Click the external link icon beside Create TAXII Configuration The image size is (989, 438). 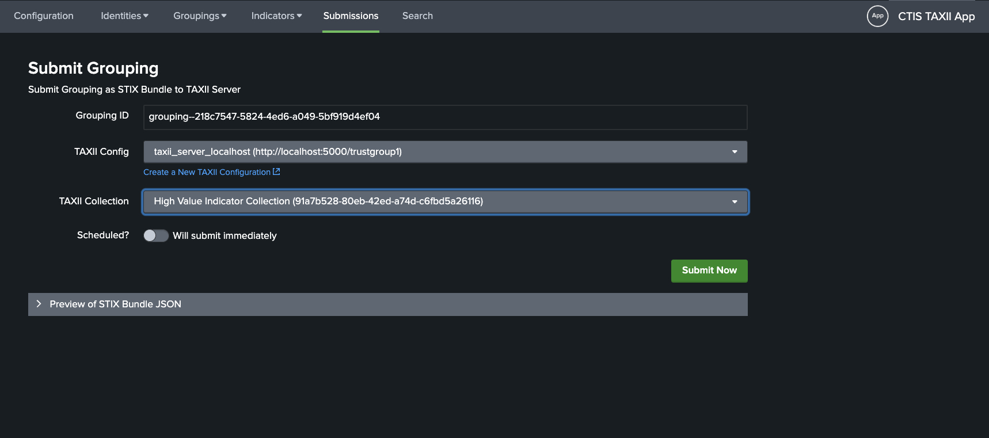[x=276, y=172]
